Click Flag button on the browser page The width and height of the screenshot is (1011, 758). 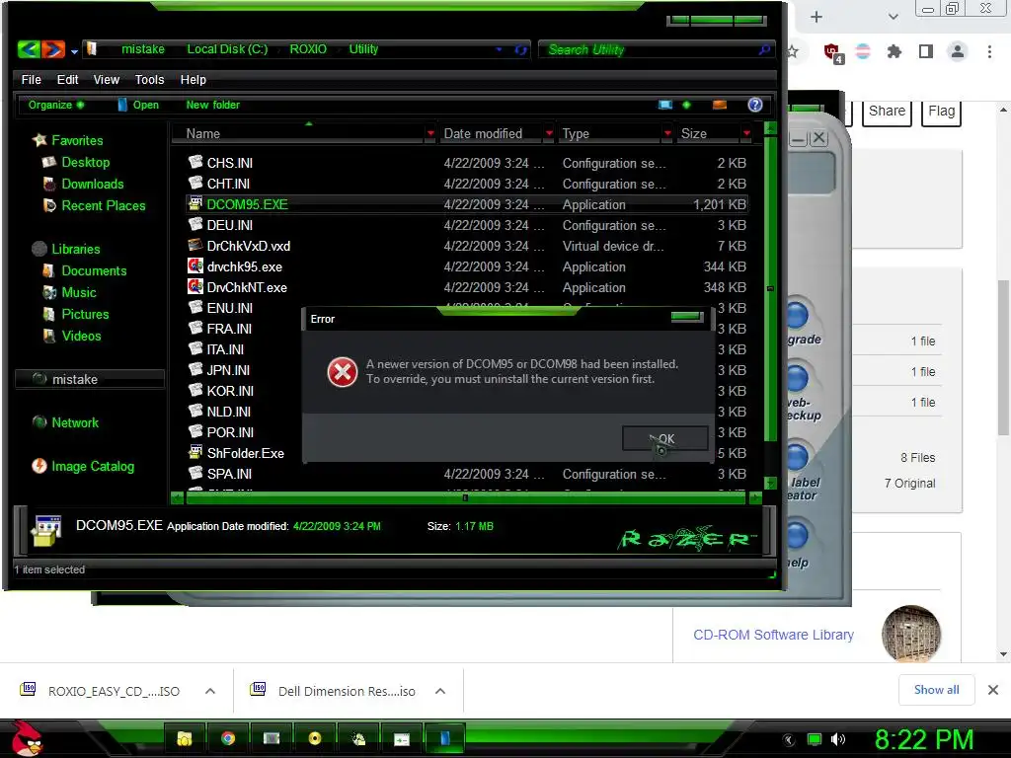coord(941,112)
